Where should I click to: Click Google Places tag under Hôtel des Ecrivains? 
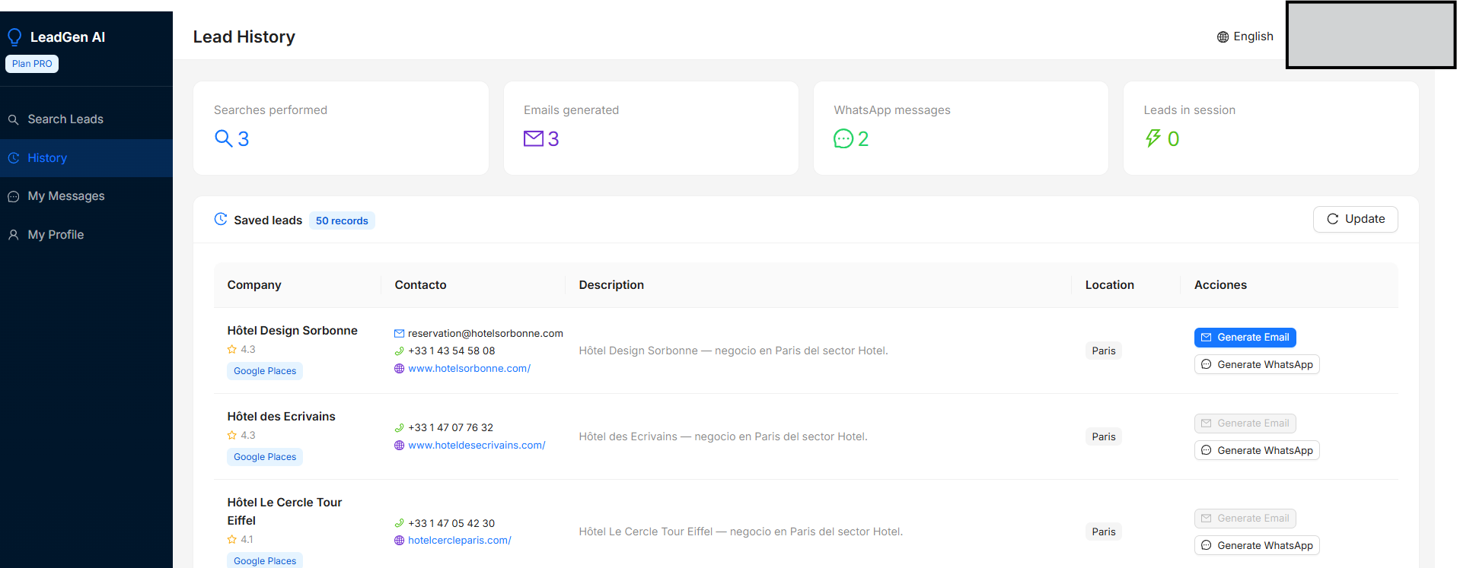(265, 457)
